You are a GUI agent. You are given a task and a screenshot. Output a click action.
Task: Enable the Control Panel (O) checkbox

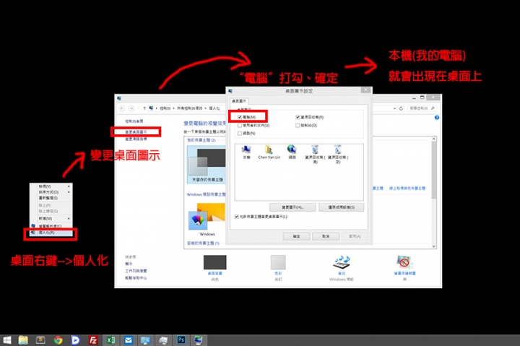pyautogui.click(x=298, y=126)
